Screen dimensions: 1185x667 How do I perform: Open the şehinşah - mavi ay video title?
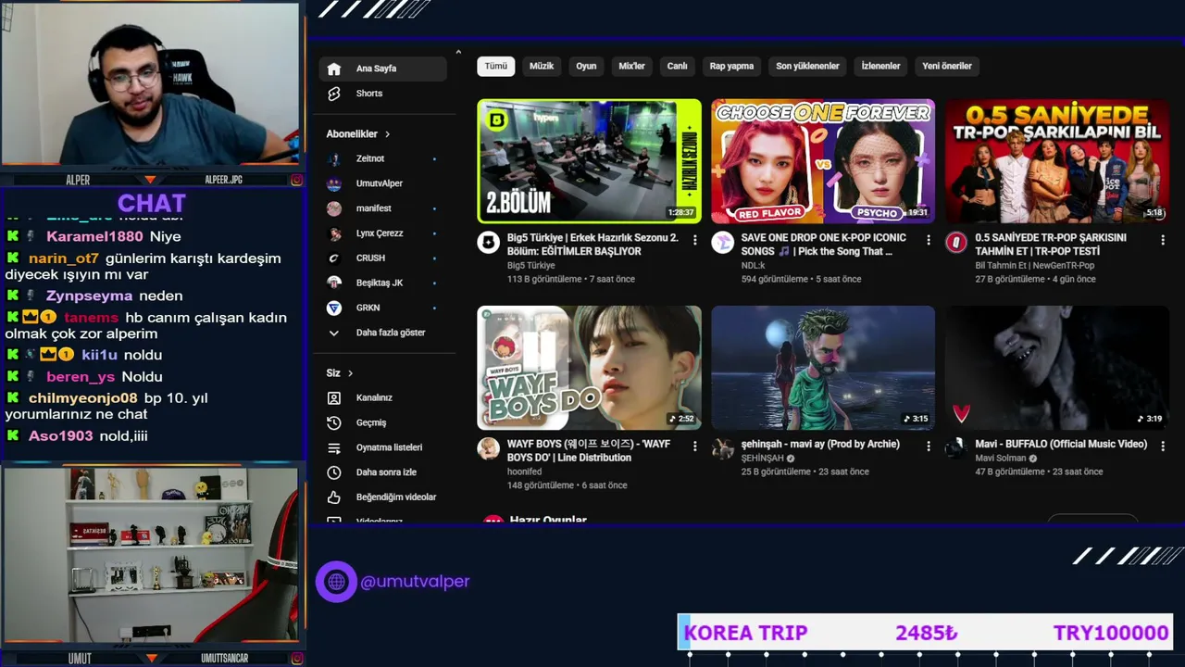[x=820, y=445]
